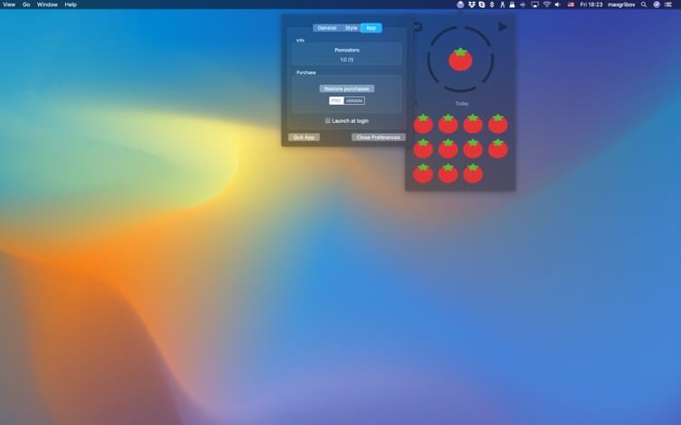681x425 pixels.
Task: Open the maxgribov user menu
Action: point(621,5)
